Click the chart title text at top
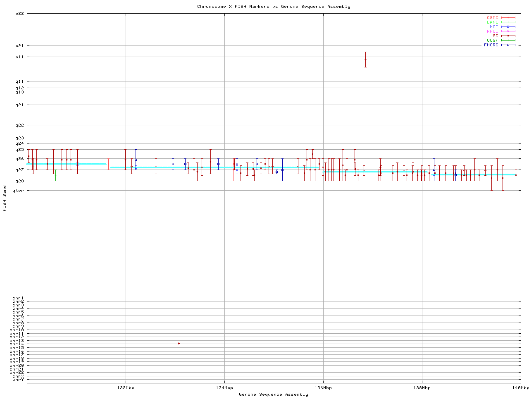 (x=274, y=7)
